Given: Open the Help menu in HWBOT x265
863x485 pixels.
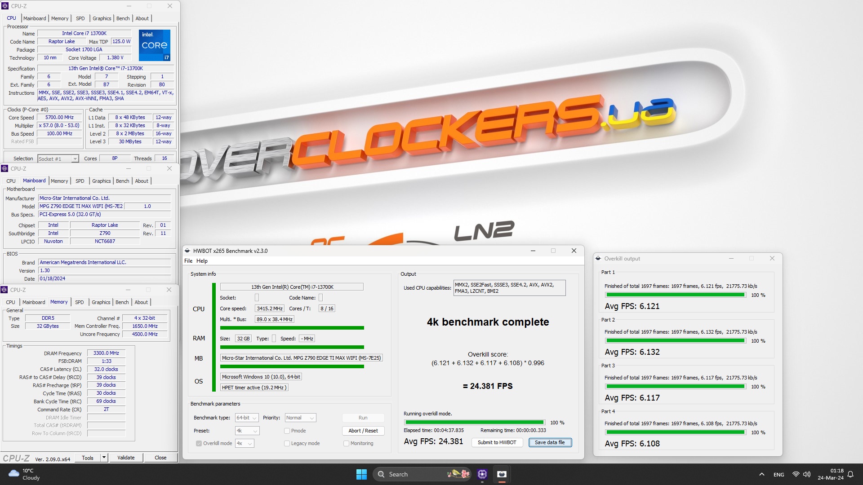Looking at the screenshot, I should tap(202, 261).
